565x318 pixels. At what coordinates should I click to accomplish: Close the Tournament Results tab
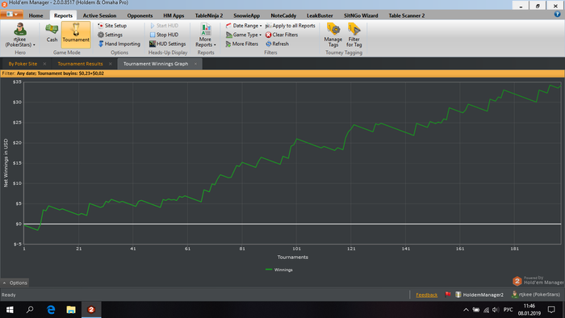point(111,64)
